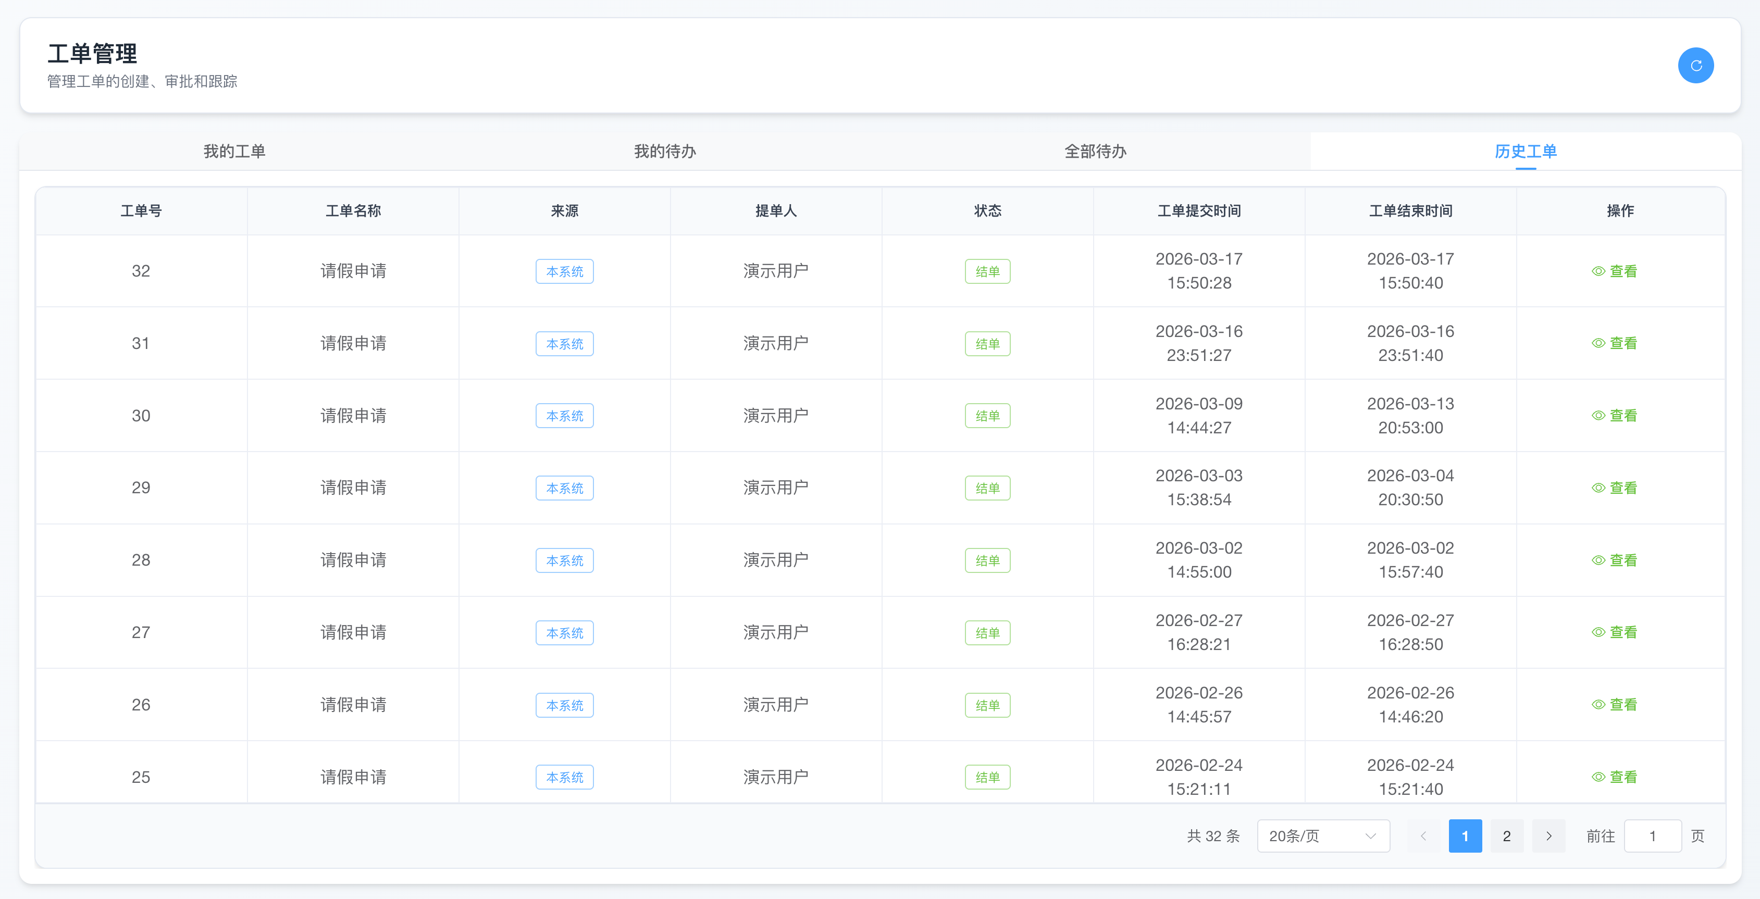Image resolution: width=1760 pixels, height=899 pixels.
Task: Open the 全部待办 tab
Action: (1095, 151)
